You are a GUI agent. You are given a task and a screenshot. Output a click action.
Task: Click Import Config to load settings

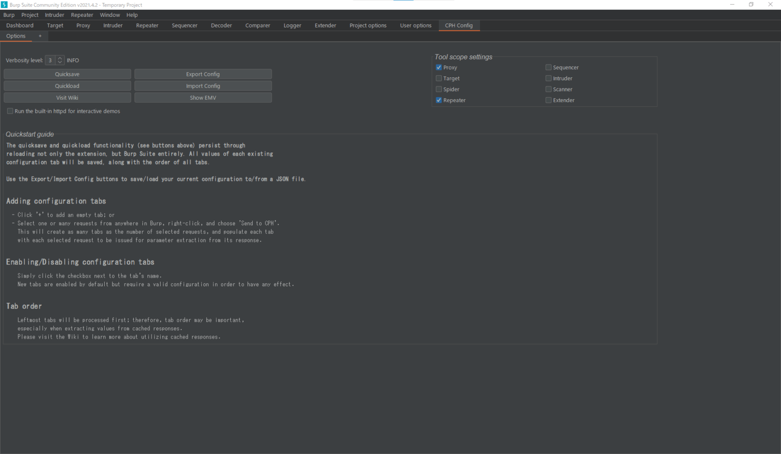203,85
